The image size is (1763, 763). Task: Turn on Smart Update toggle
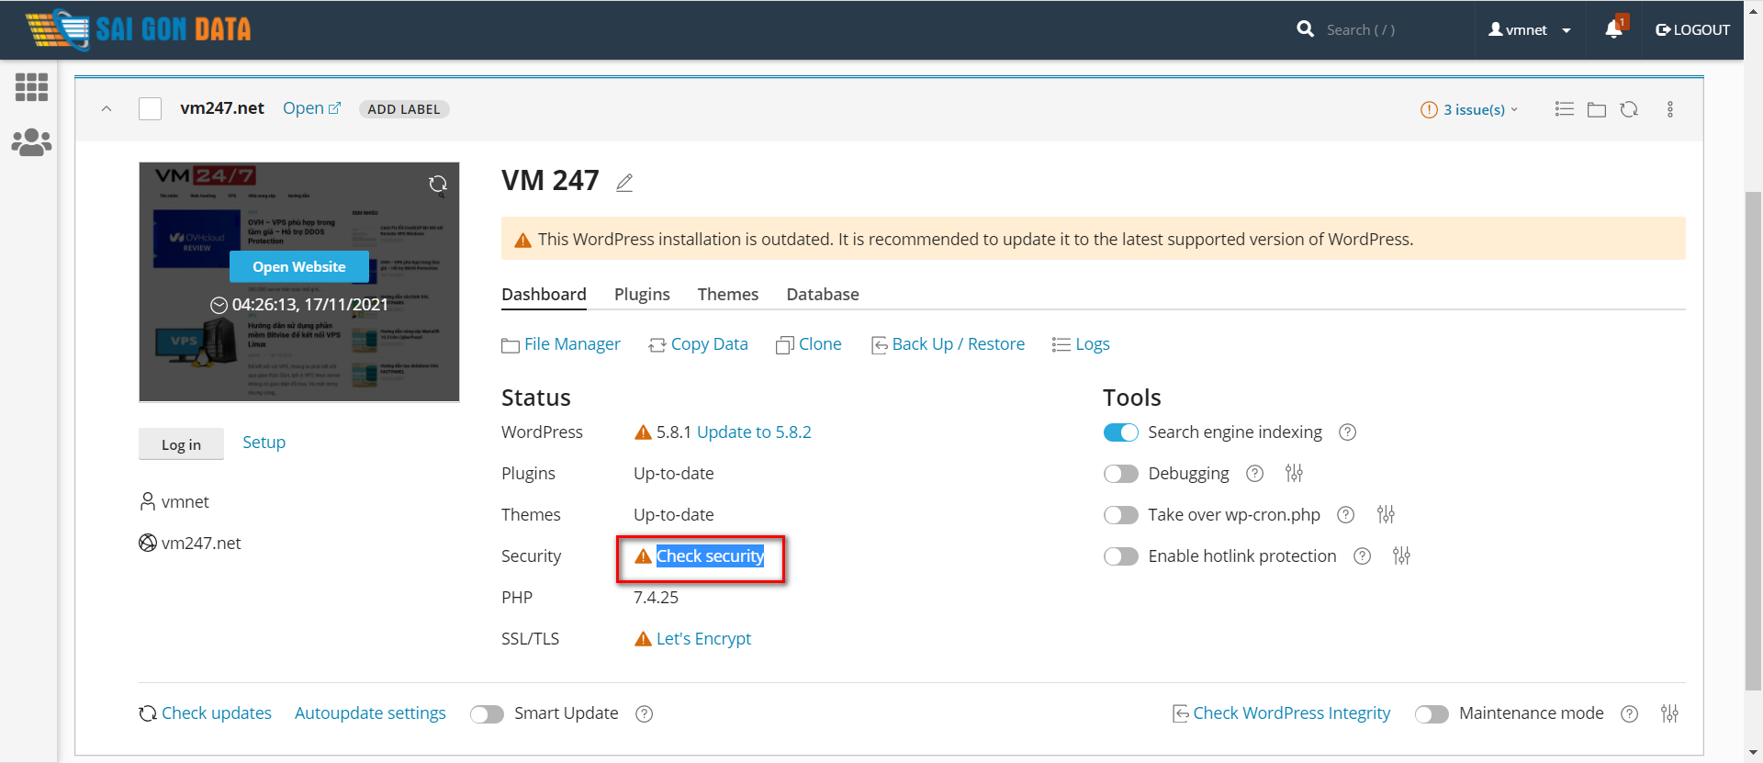[x=487, y=714]
